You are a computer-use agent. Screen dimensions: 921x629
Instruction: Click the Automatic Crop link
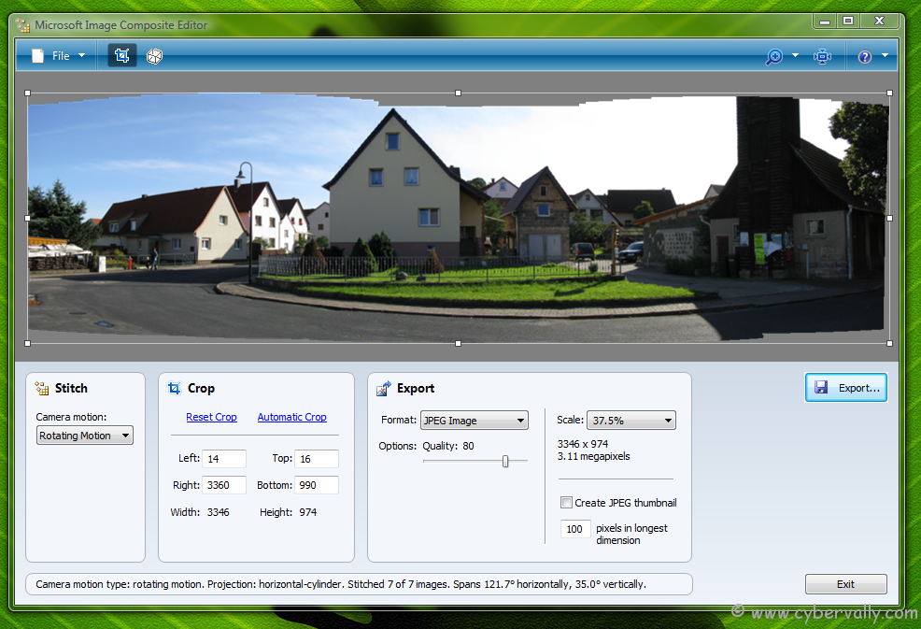pyautogui.click(x=292, y=417)
